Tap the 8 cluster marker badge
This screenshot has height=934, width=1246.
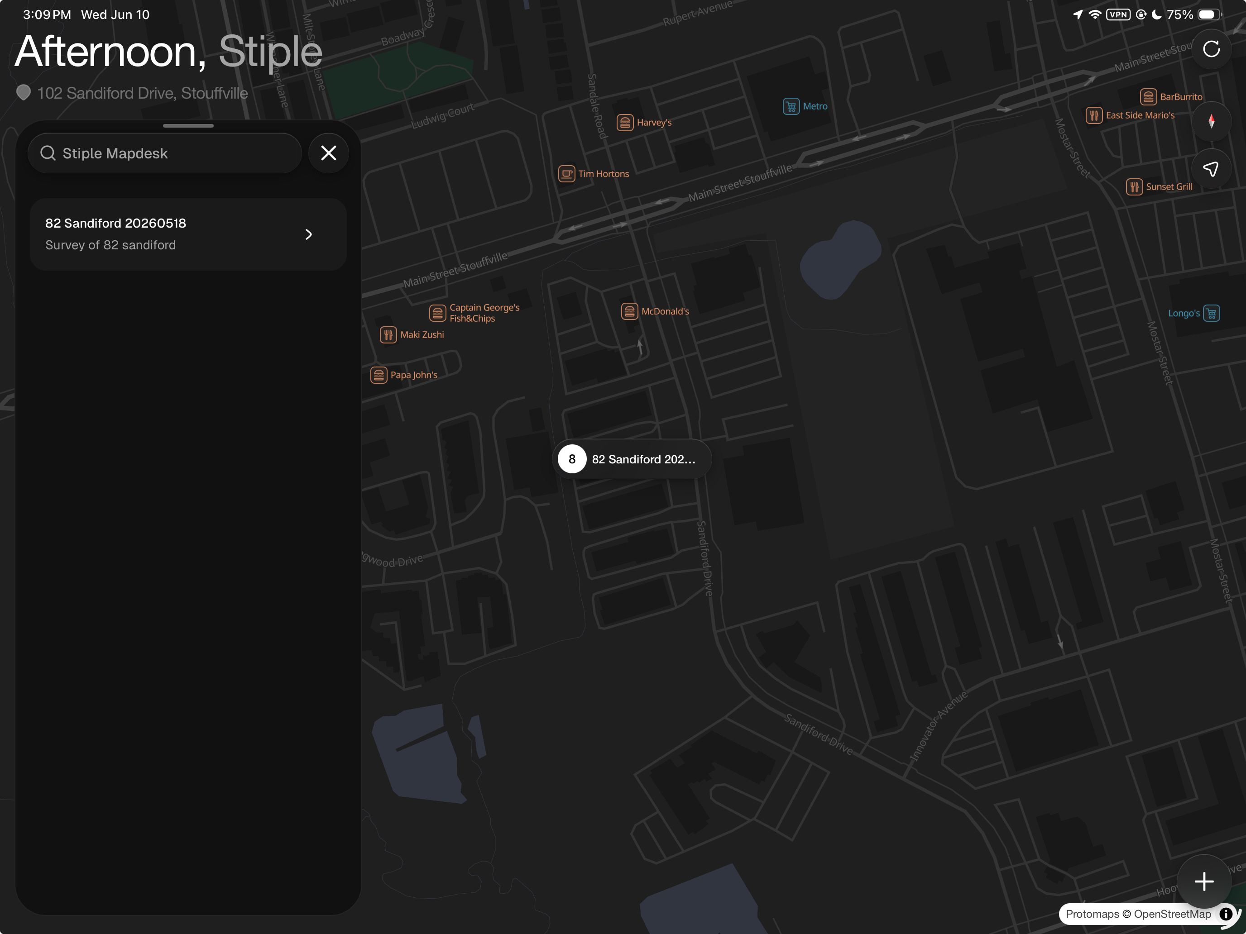click(x=572, y=459)
